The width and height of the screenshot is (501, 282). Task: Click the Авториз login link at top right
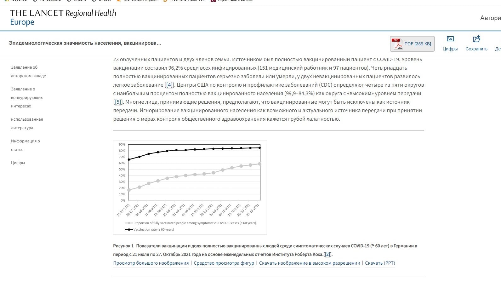point(490,18)
